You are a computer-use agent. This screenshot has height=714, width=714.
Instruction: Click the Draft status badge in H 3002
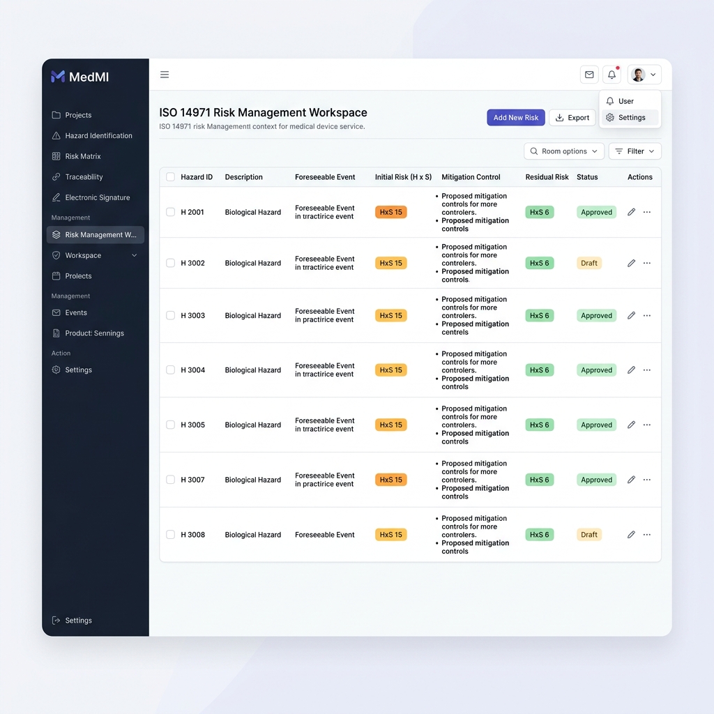[589, 263]
